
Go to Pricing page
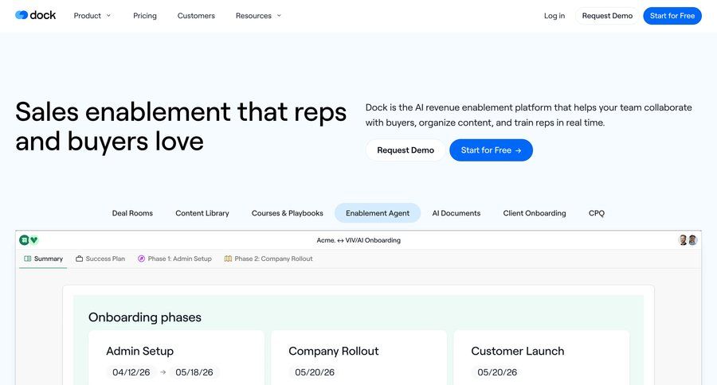click(145, 16)
